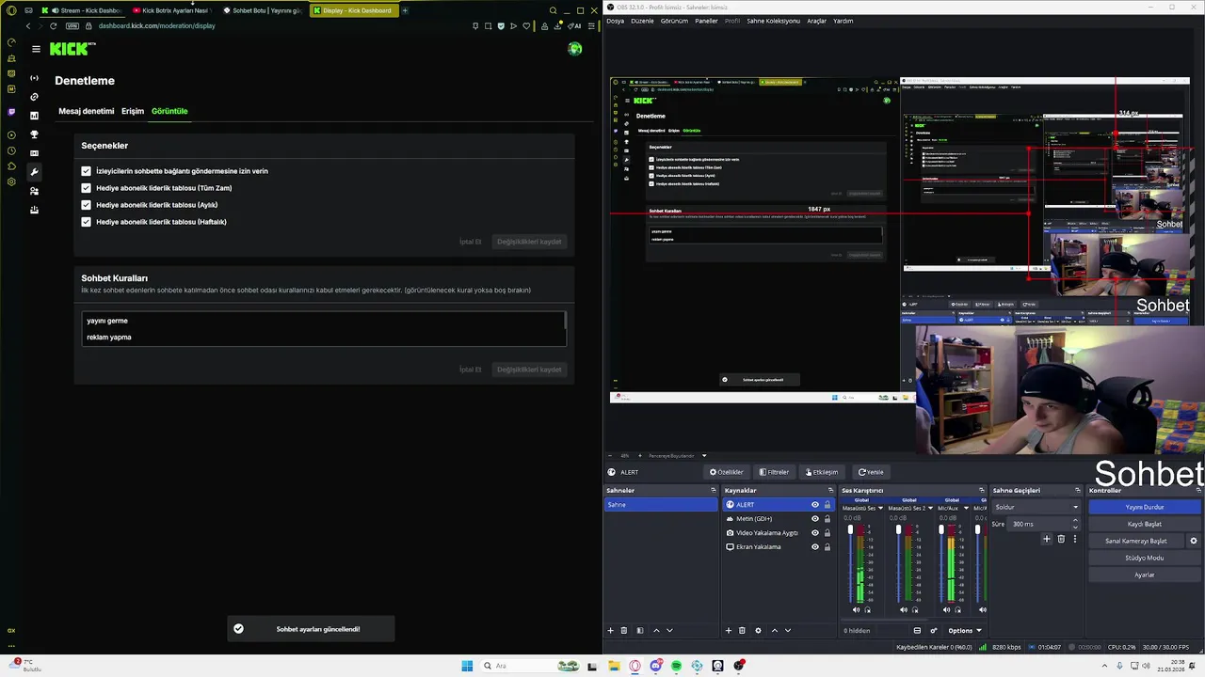The image size is (1205, 677).
Task: Mute the Mic/Aux speaker icon
Action: click(946, 609)
